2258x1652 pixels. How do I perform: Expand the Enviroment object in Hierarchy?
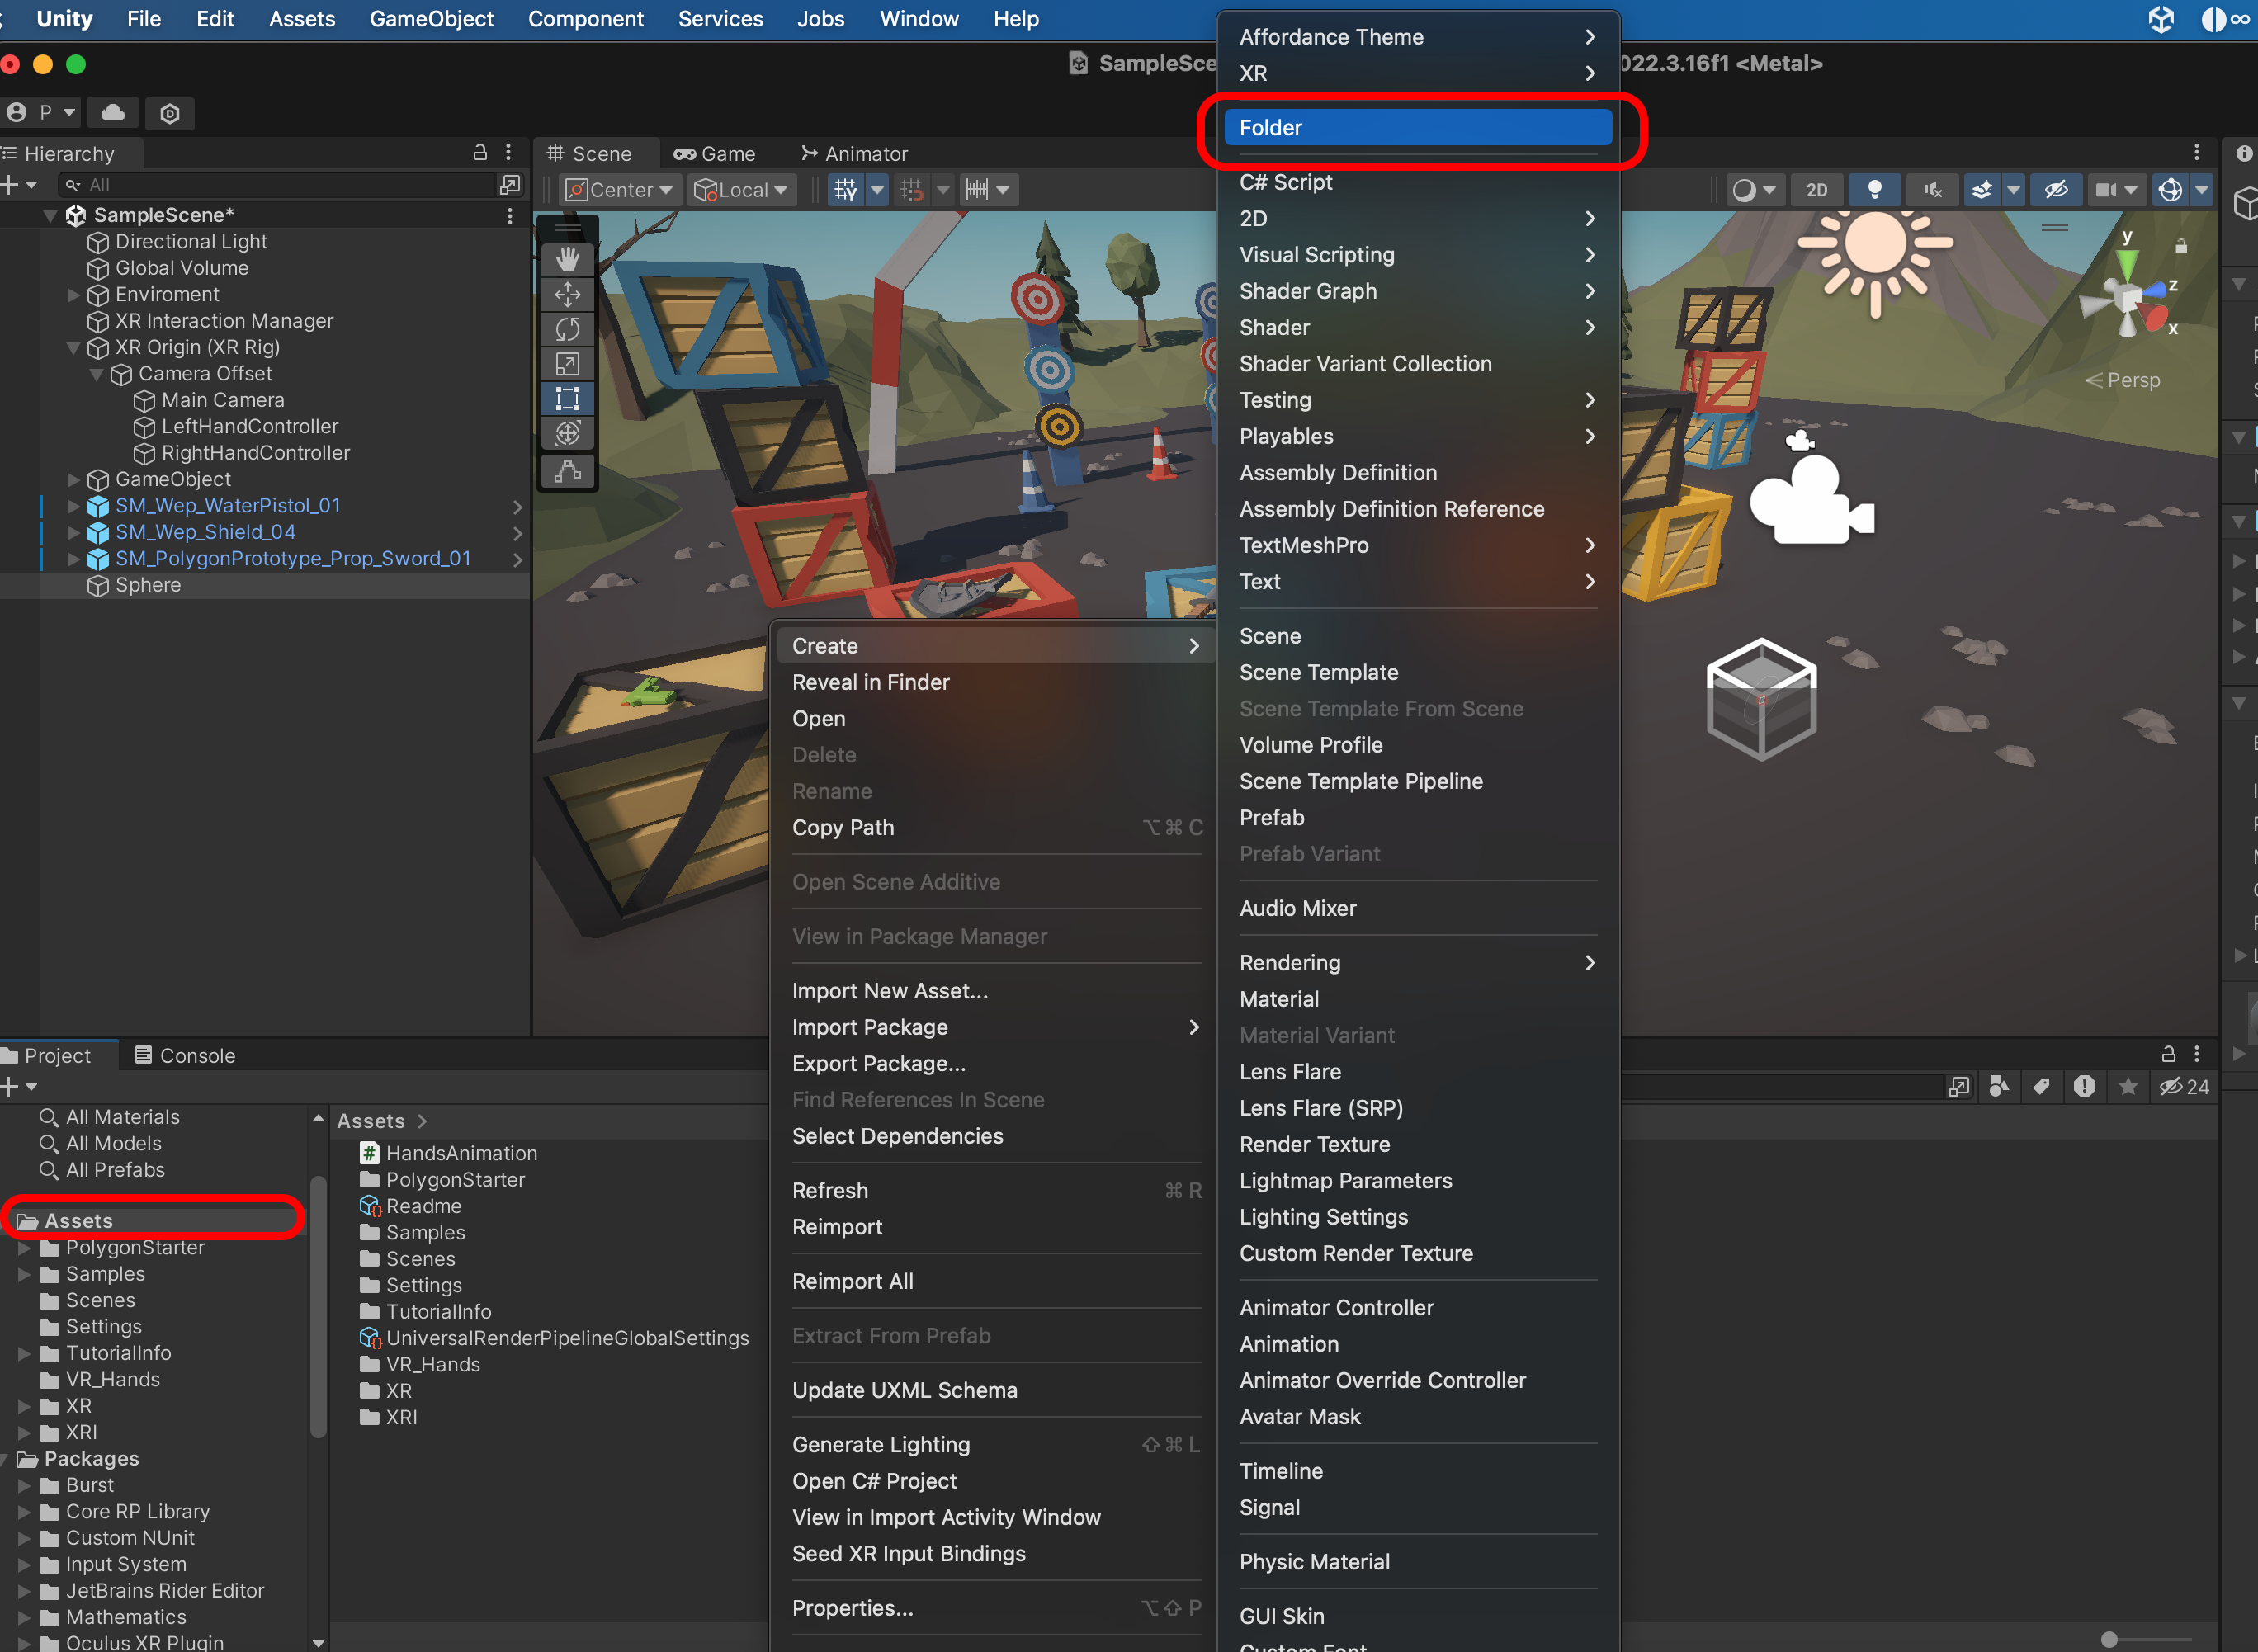(73, 295)
